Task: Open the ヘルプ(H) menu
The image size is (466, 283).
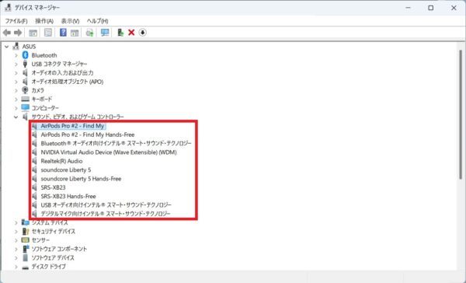Action: pyautogui.click(x=98, y=21)
